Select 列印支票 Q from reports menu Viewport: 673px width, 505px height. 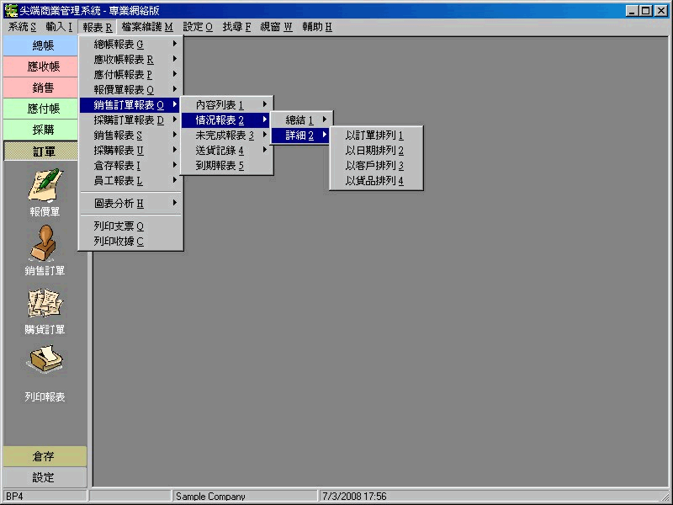click(x=119, y=226)
